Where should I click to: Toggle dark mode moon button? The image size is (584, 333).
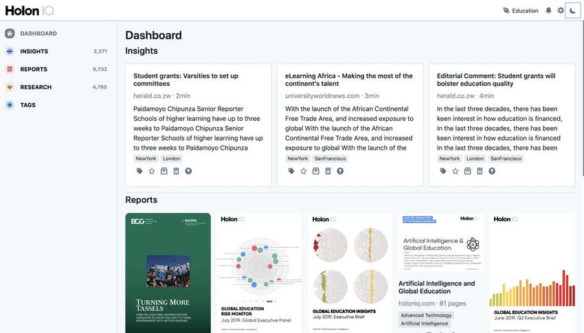(x=573, y=10)
